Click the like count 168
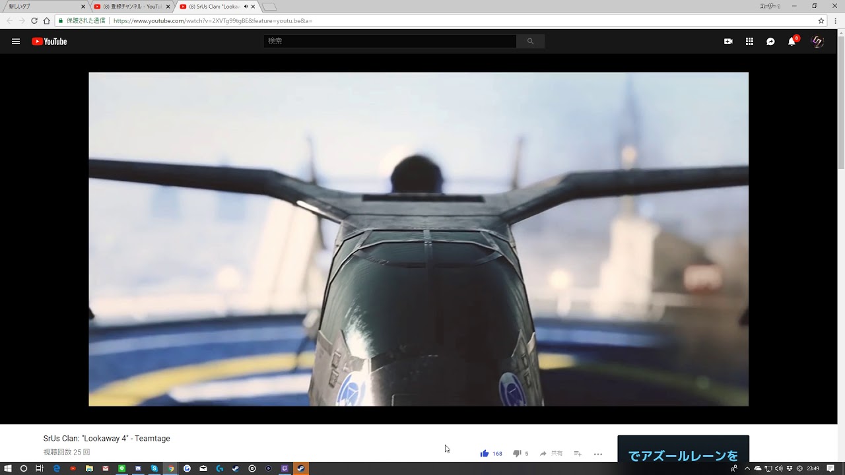845x475 pixels. [497, 454]
